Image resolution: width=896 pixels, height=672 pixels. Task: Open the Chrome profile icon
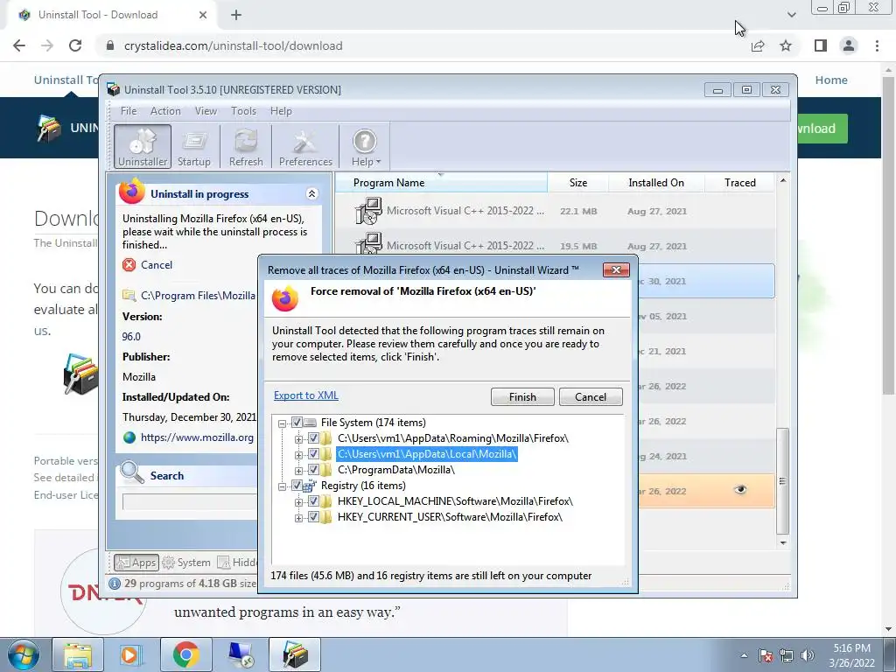849,45
